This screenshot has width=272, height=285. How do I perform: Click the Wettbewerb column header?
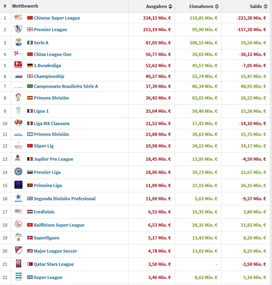pos(25,6)
